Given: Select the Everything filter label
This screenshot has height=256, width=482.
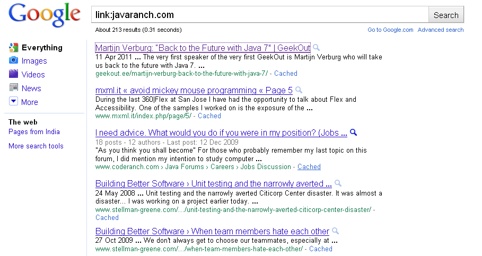Looking at the screenshot, I should (42, 48).
